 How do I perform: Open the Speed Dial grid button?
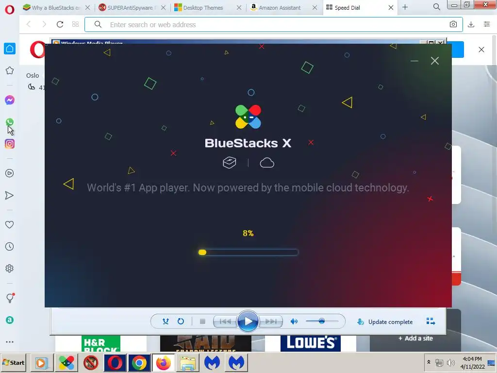[x=75, y=24]
